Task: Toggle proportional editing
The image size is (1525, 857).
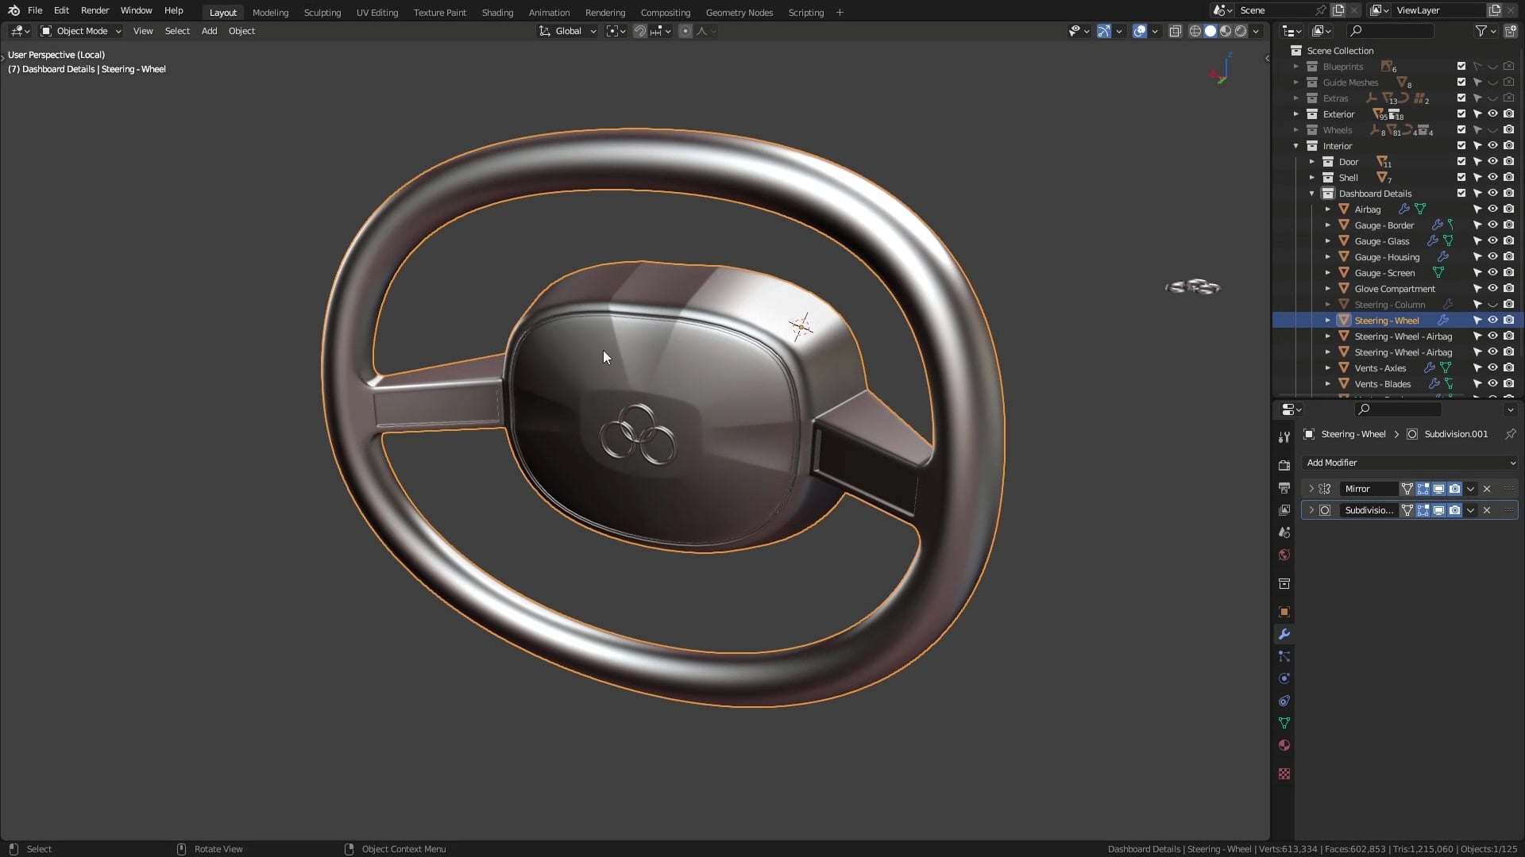Action: (x=685, y=31)
